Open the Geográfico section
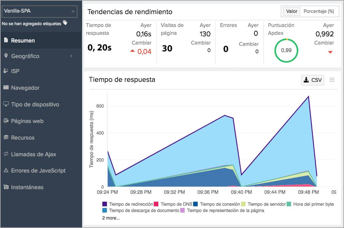The width and height of the screenshot is (344, 228). point(41,56)
